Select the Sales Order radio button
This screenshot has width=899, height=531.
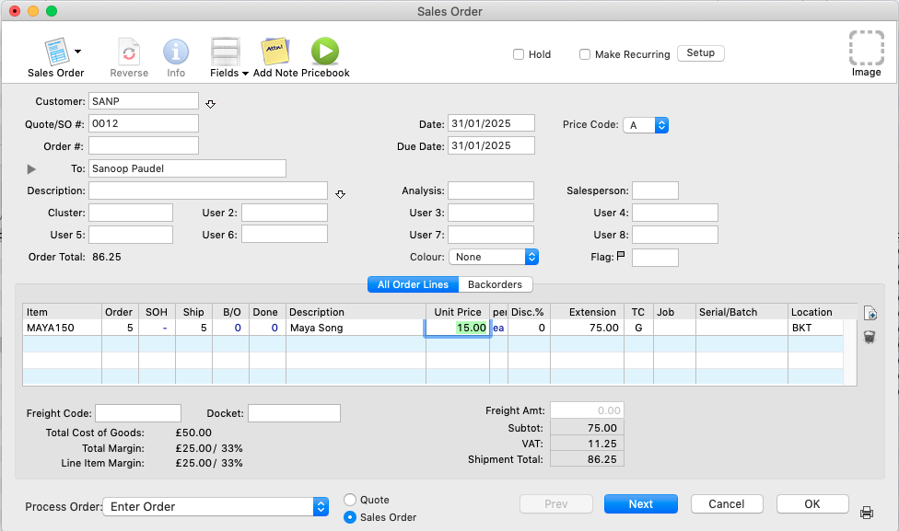click(x=350, y=516)
